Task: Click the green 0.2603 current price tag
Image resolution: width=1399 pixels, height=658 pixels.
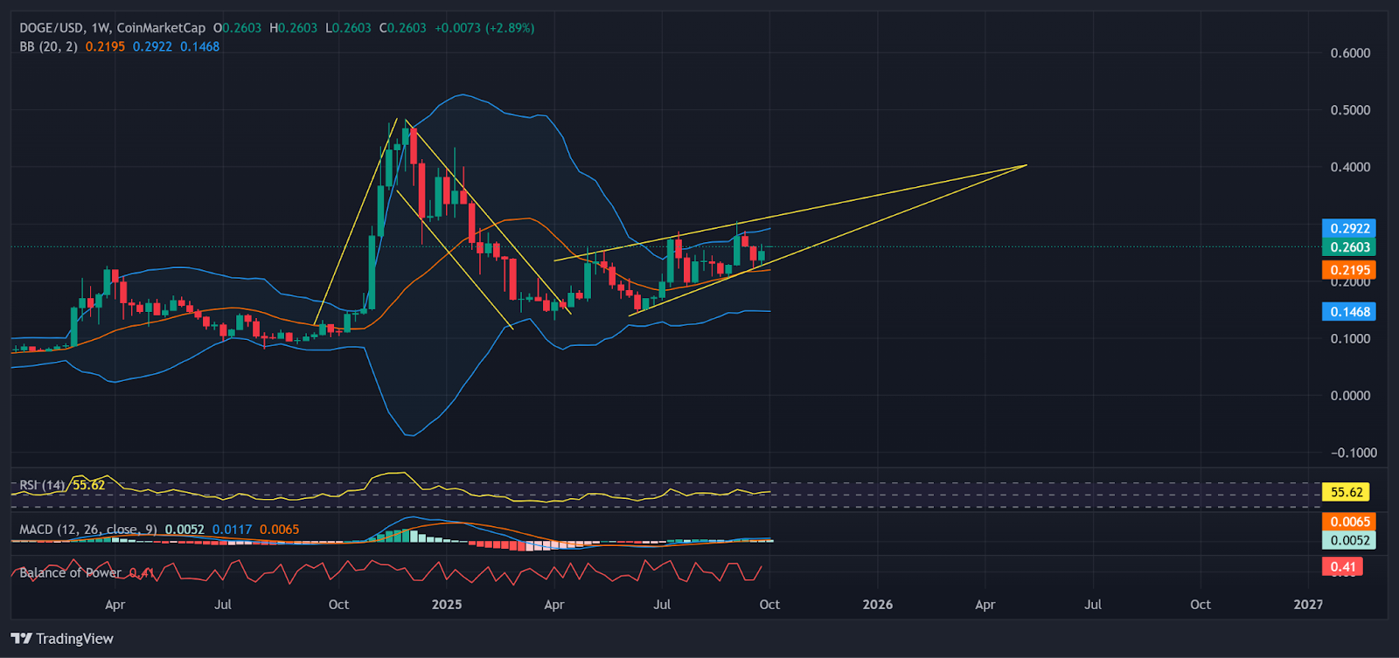Action: pos(1349,247)
